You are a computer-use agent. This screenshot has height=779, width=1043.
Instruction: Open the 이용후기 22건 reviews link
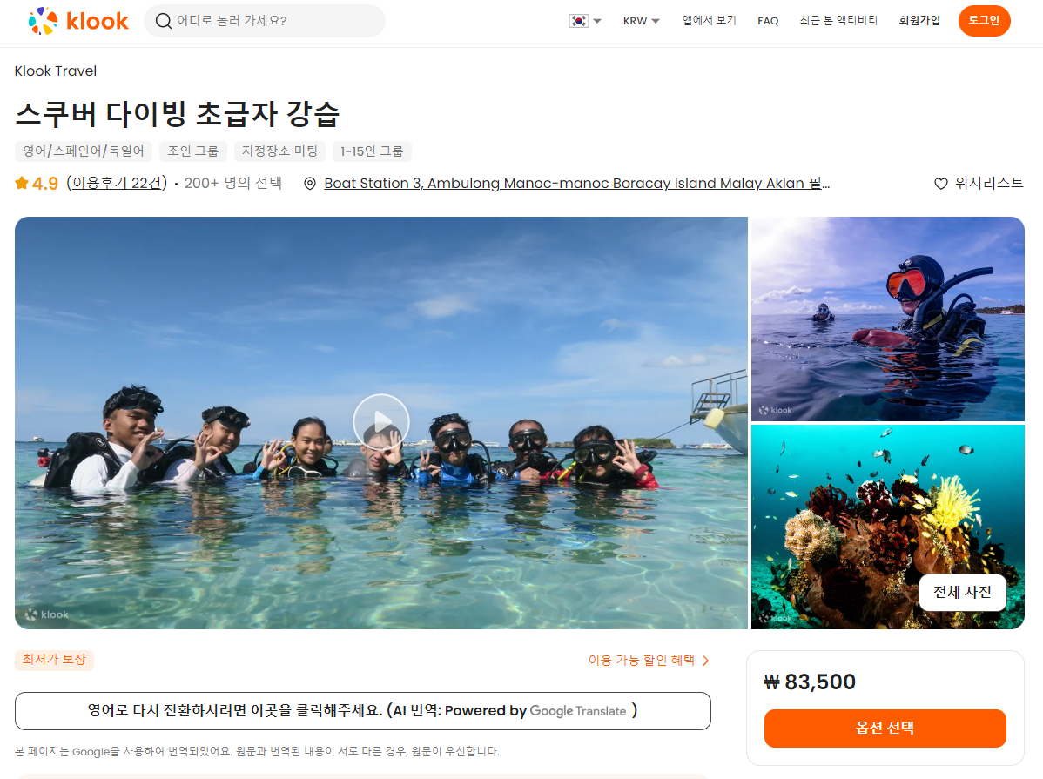[x=118, y=183]
